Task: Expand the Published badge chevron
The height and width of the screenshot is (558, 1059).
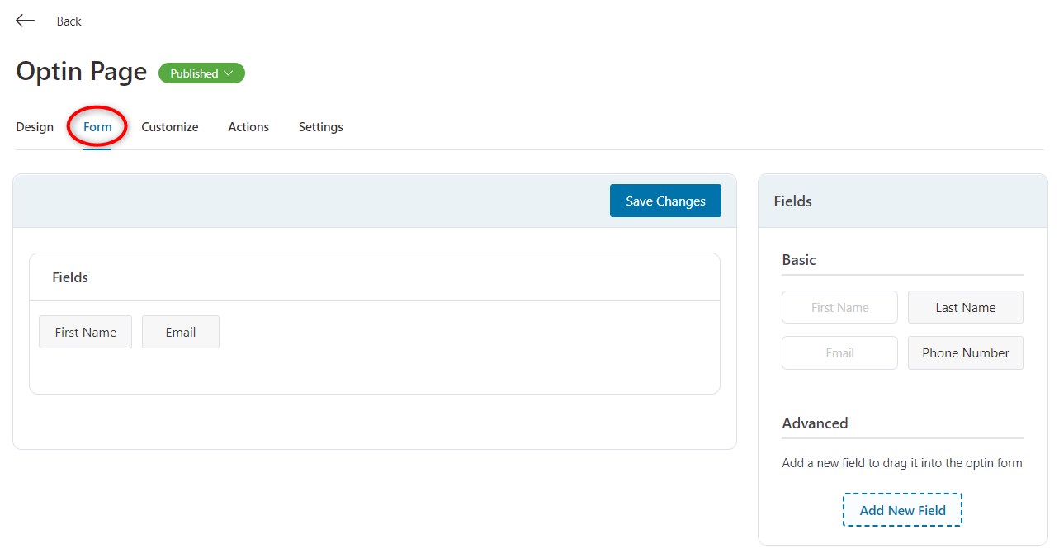Action: point(229,73)
